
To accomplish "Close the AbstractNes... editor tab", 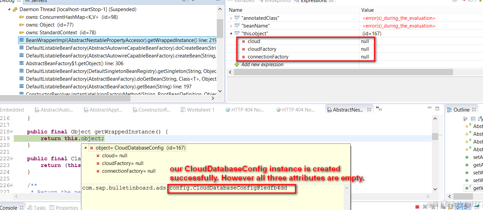I will tap(369, 110).
